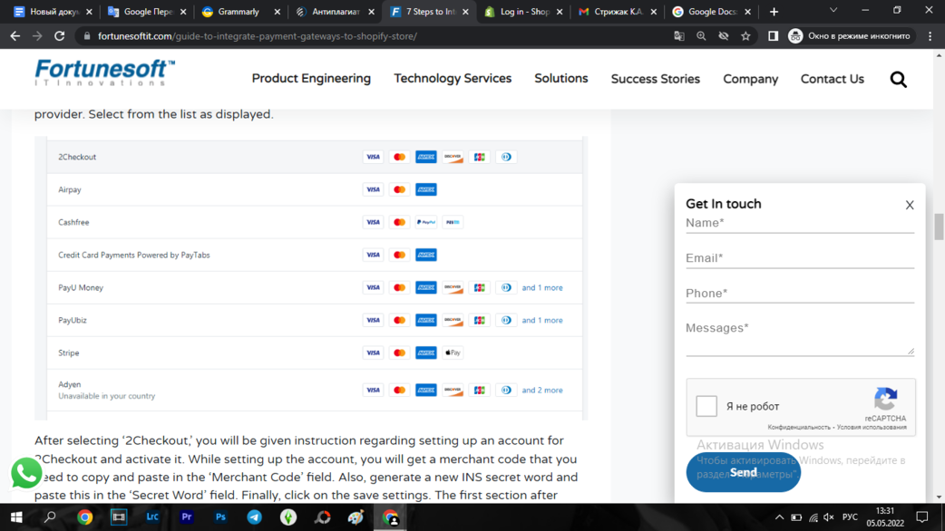The height and width of the screenshot is (531, 945).
Task: Click into the Name field
Action: [800, 223]
